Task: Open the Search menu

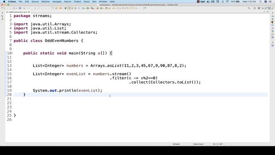Action: click(x=67, y=2)
